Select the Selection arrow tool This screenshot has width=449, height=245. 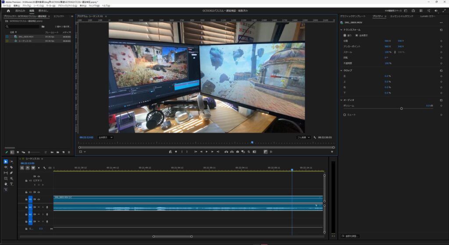pos(6,162)
